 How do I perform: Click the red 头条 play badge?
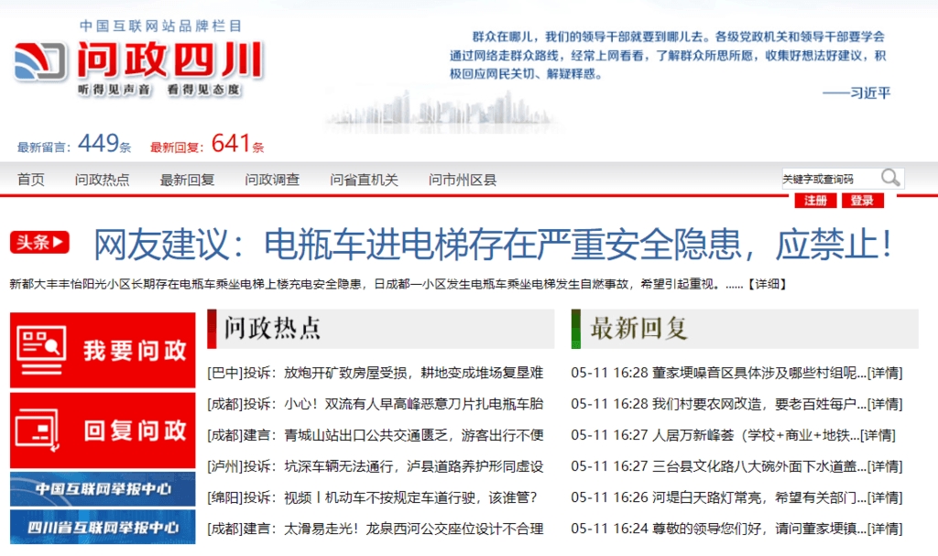39,243
